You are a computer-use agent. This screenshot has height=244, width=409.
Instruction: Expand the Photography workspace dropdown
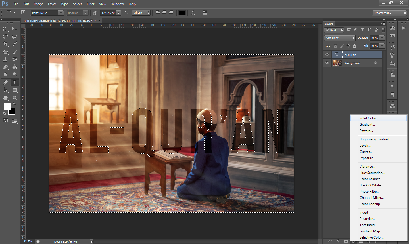click(390, 13)
